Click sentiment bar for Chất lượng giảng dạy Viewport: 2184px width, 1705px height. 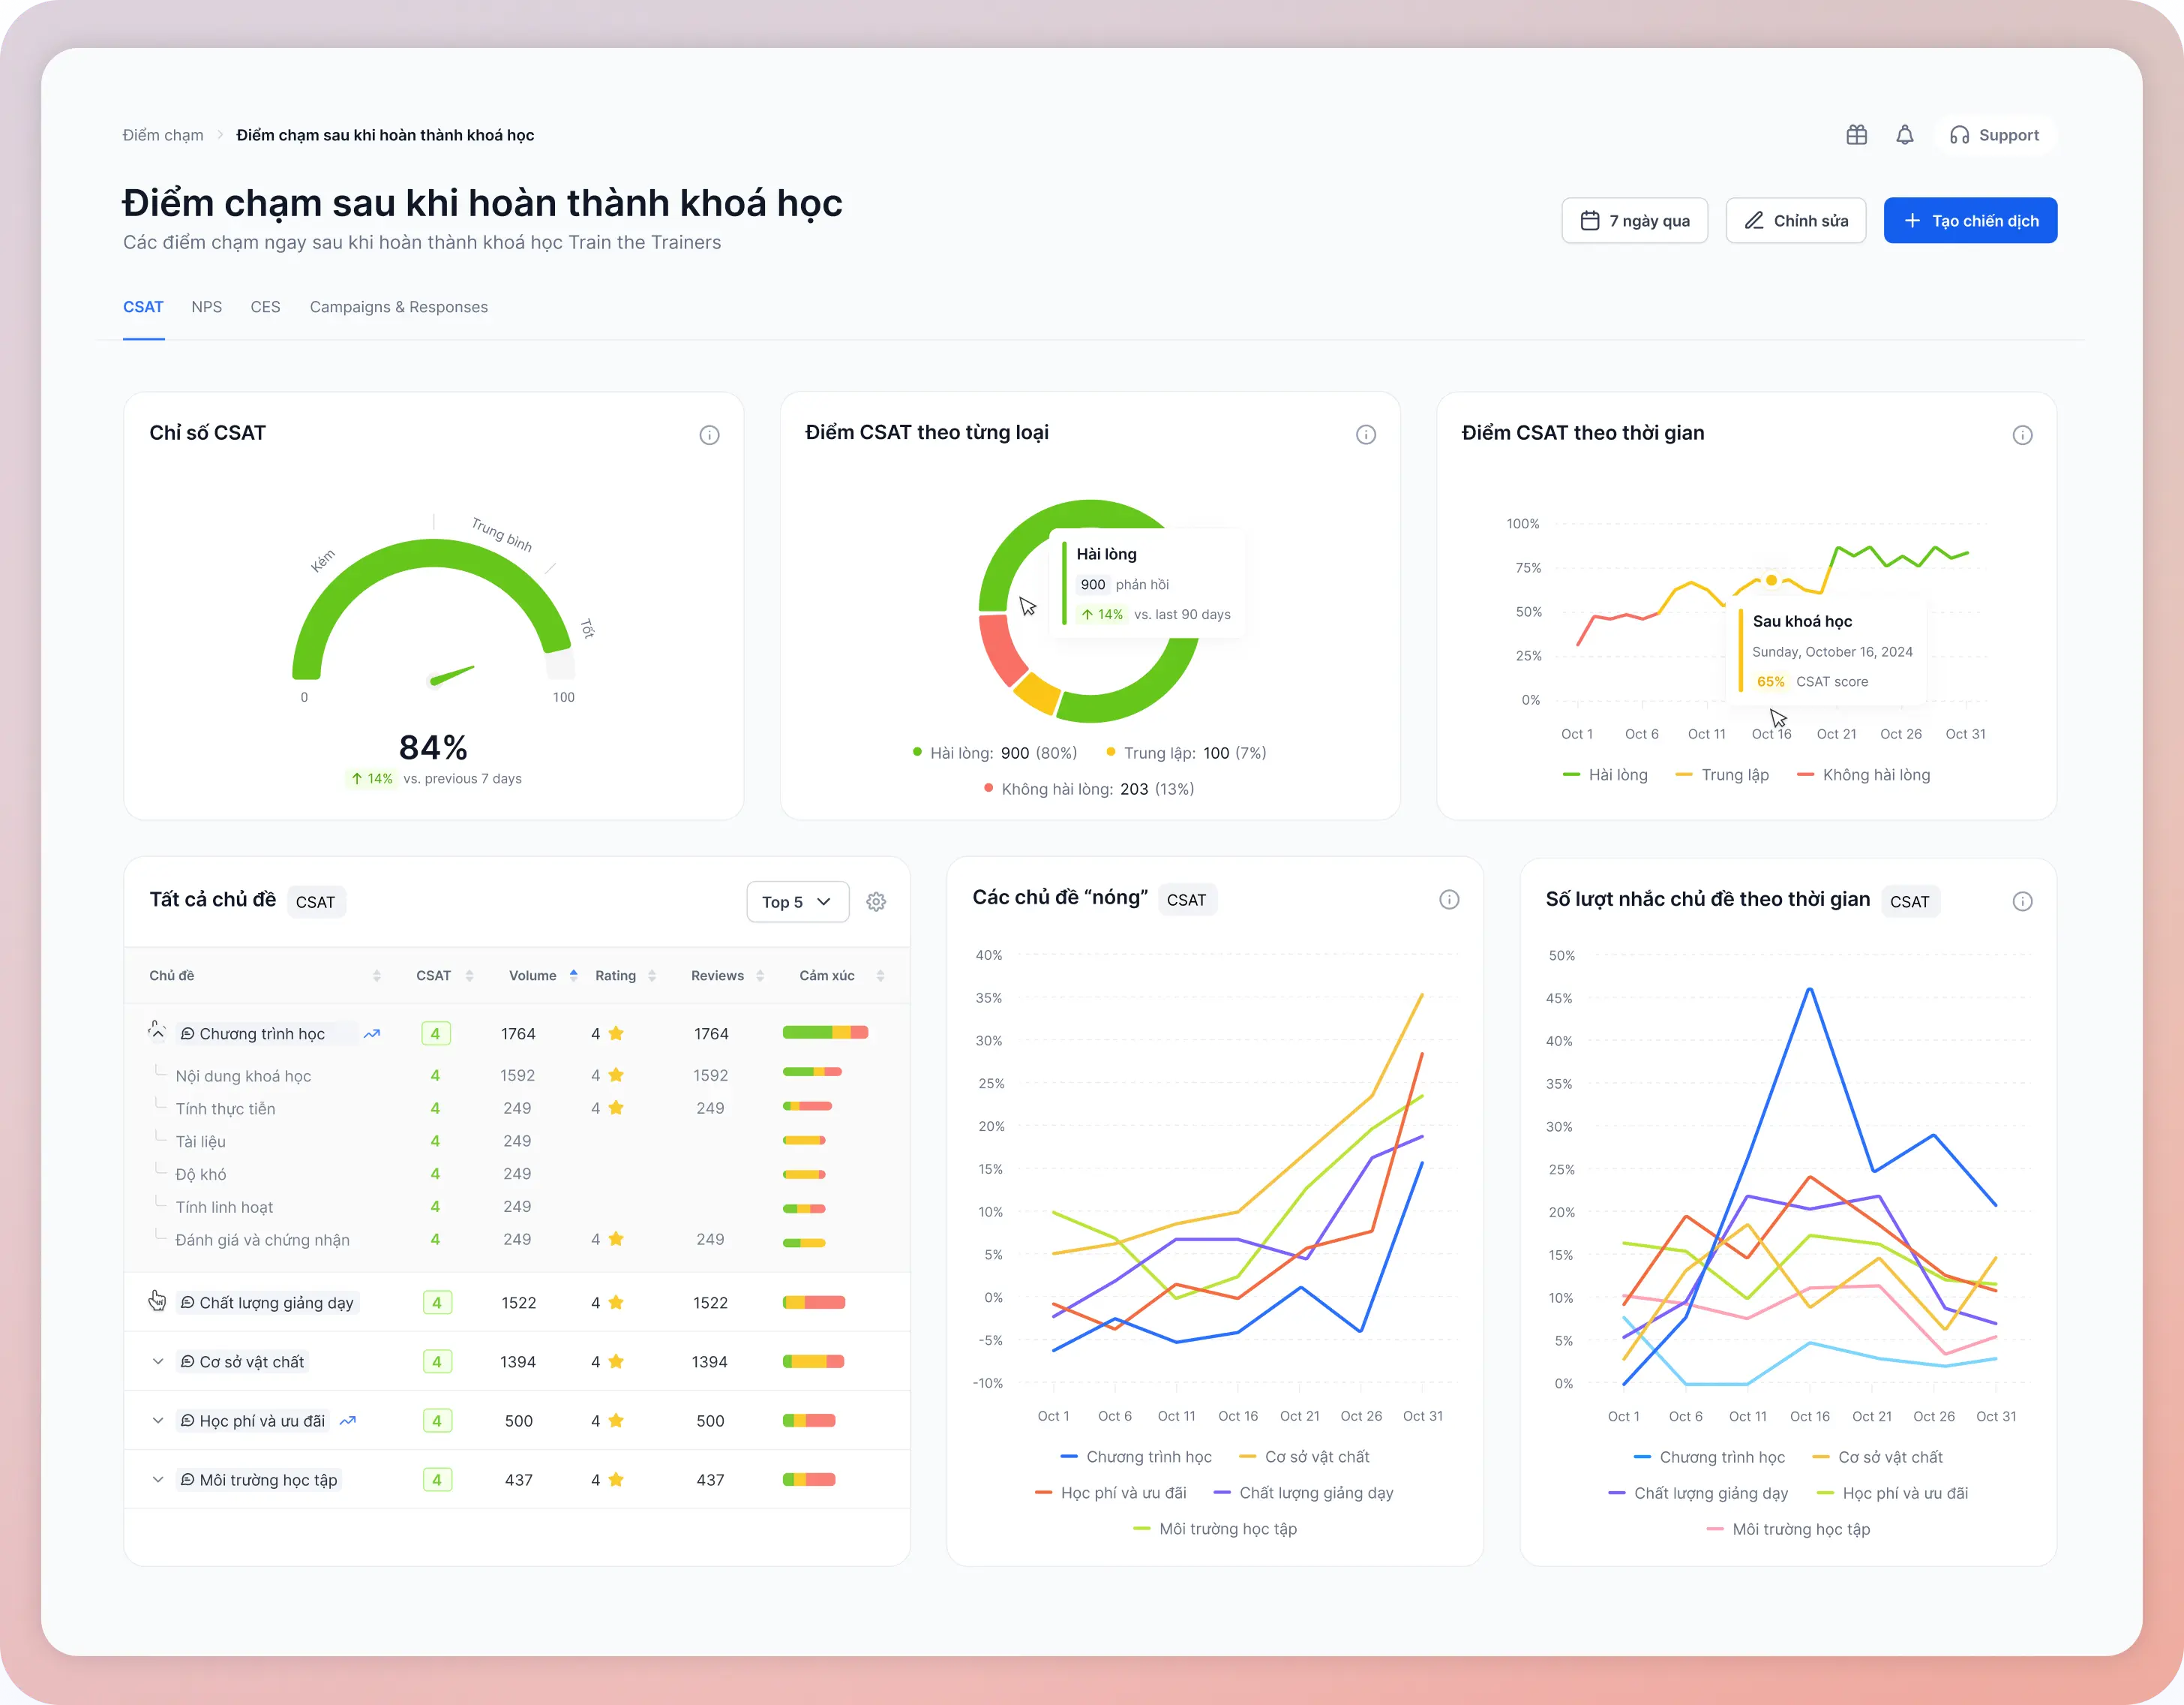point(813,1302)
